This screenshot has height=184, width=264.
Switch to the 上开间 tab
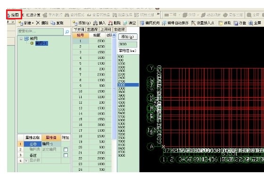click(x=106, y=29)
